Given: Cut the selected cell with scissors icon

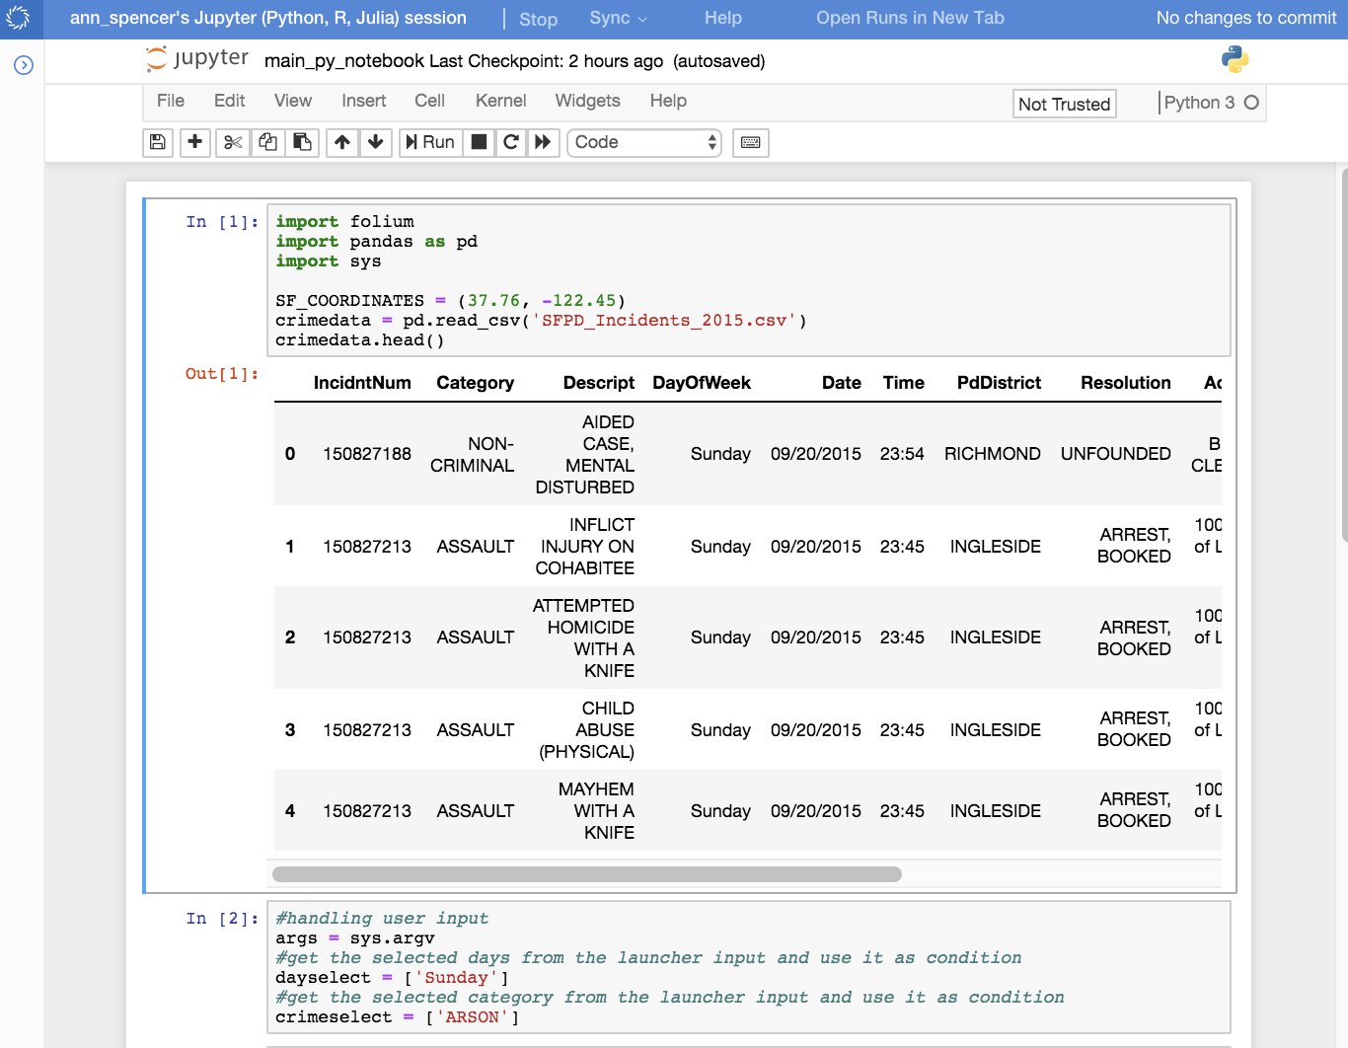Looking at the screenshot, I should (232, 142).
